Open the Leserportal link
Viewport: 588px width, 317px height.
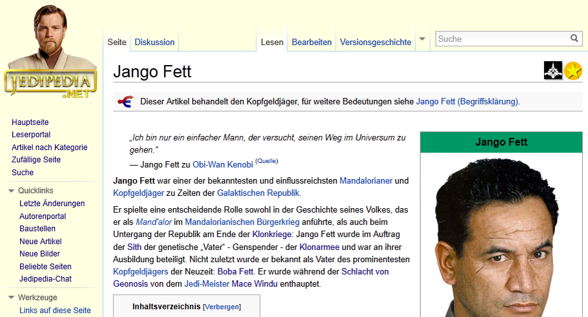click(x=31, y=135)
